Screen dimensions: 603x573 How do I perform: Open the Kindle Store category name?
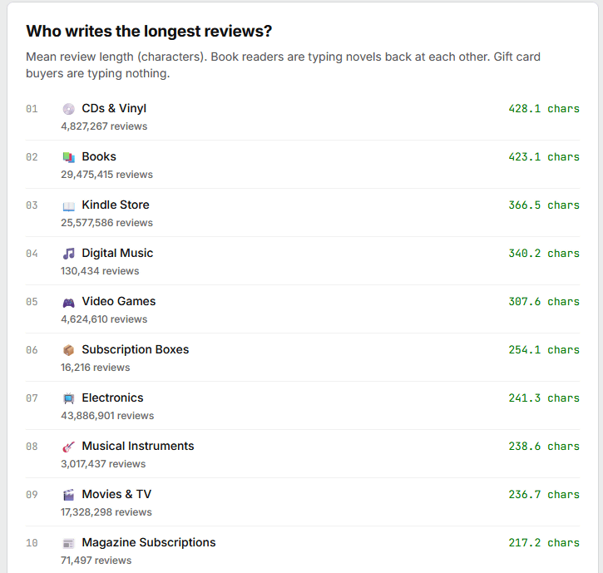[x=116, y=205]
